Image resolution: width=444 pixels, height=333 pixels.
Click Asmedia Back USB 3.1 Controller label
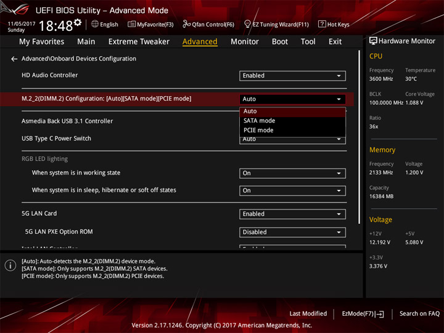coord(67,121)
